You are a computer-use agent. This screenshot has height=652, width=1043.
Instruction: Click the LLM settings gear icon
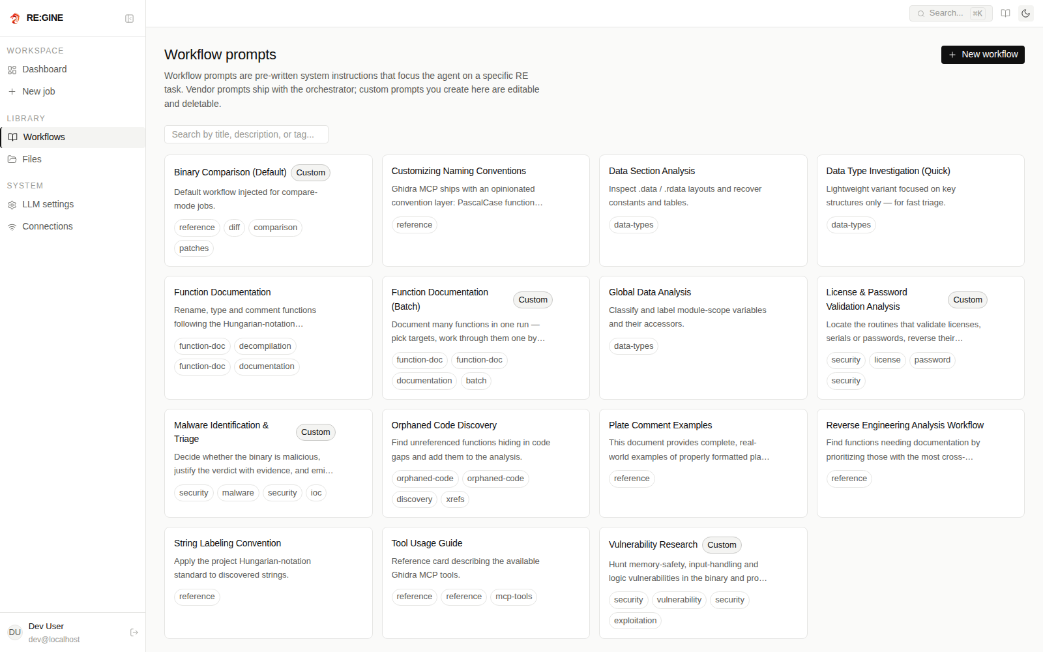tap(12, 205)
